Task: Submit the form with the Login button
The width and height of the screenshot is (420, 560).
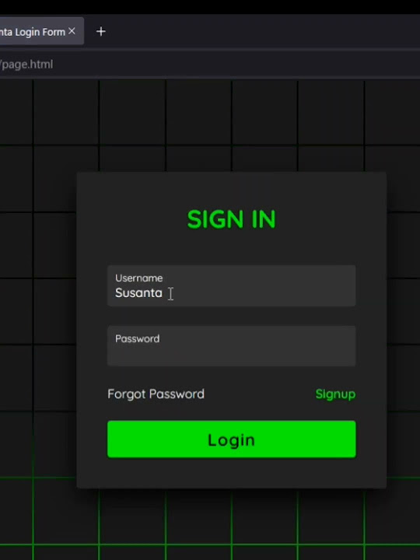Action: pos(232,439)
